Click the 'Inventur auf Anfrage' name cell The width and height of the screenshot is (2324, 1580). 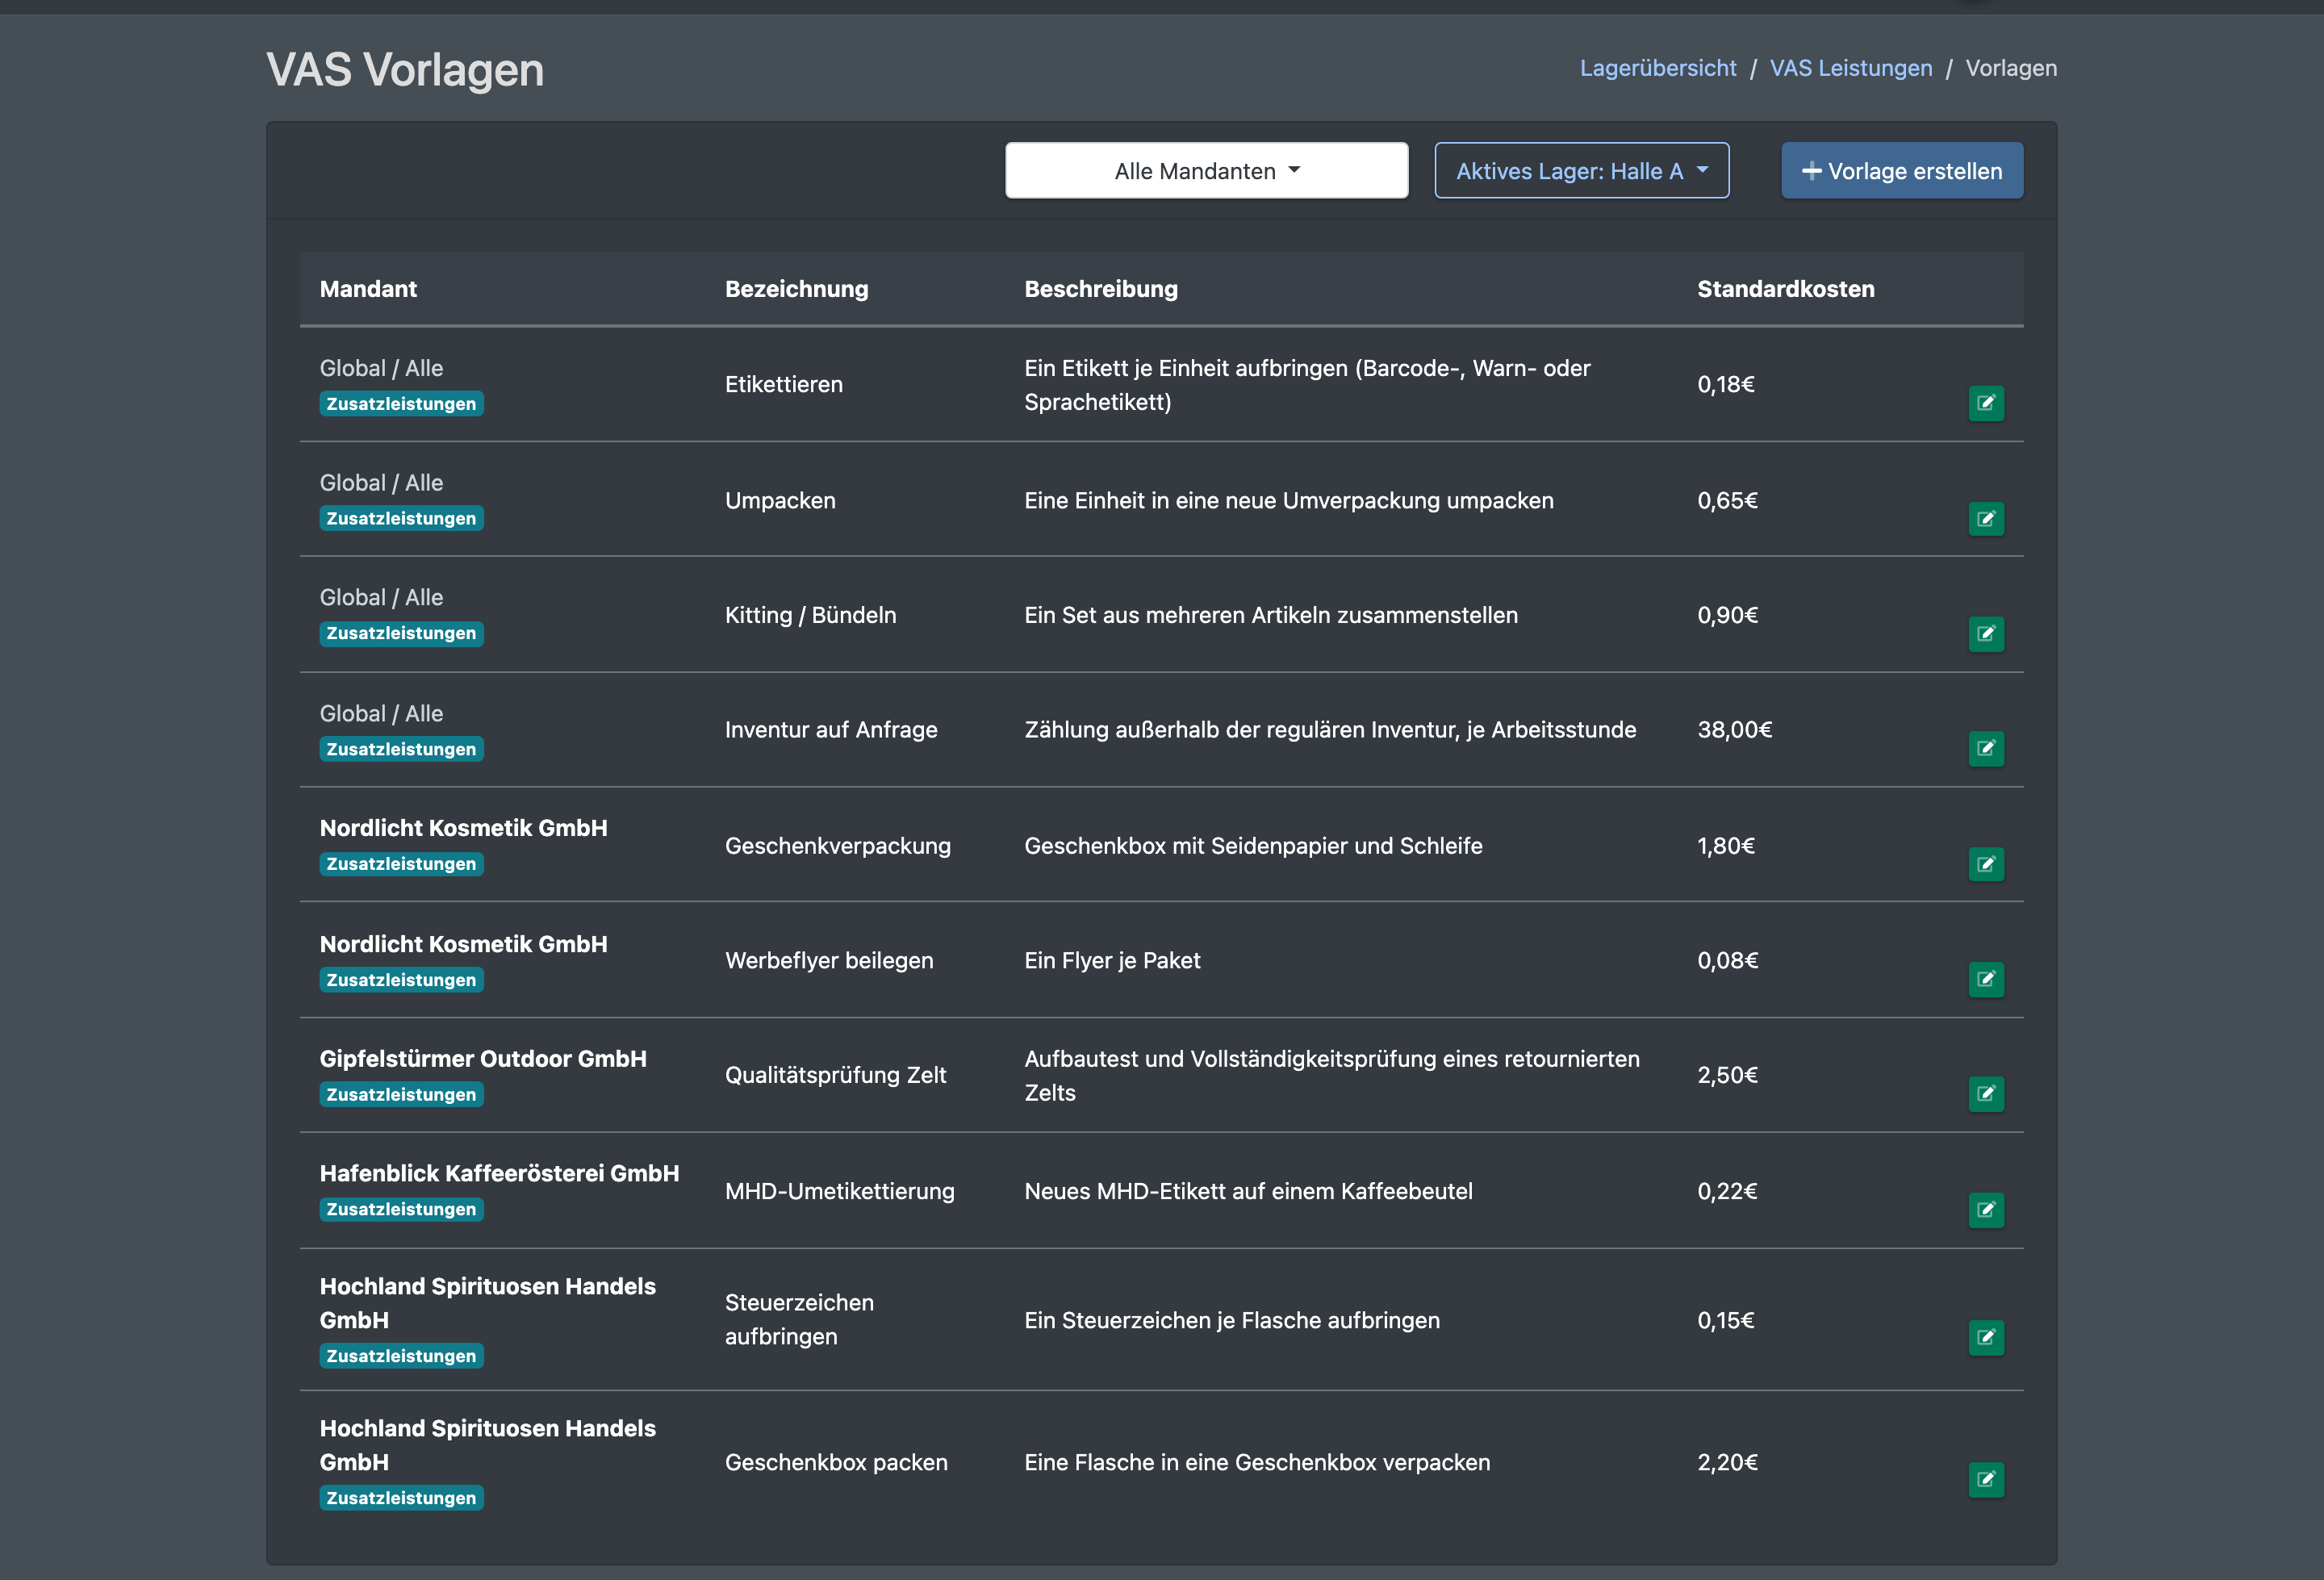coord(831,730)
